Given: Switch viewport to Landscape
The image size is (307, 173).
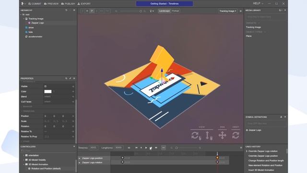Looking at the screenshot, I should [164, 11].
